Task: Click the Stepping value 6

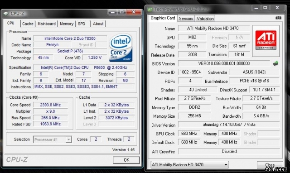Action: pyautogui.click(x=125, y=74)
